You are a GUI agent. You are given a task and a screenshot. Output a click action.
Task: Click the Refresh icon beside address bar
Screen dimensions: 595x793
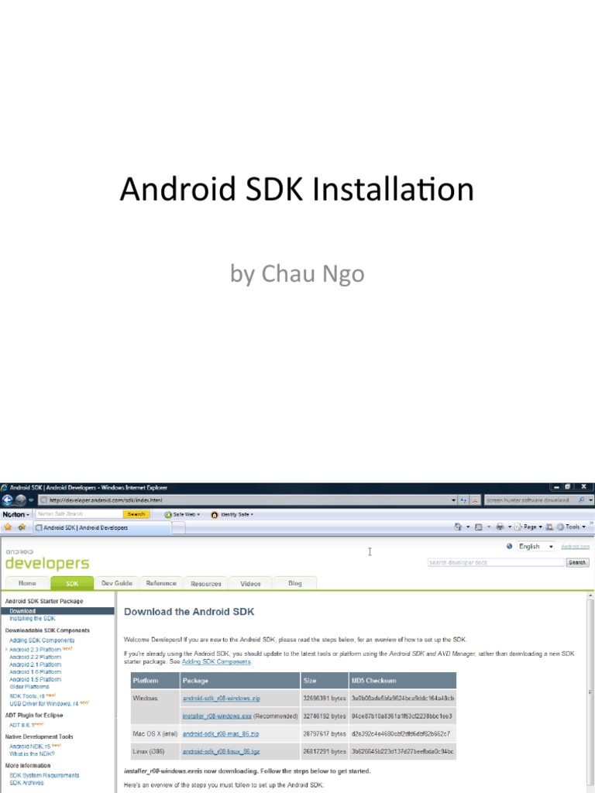(x=463, y=500)
